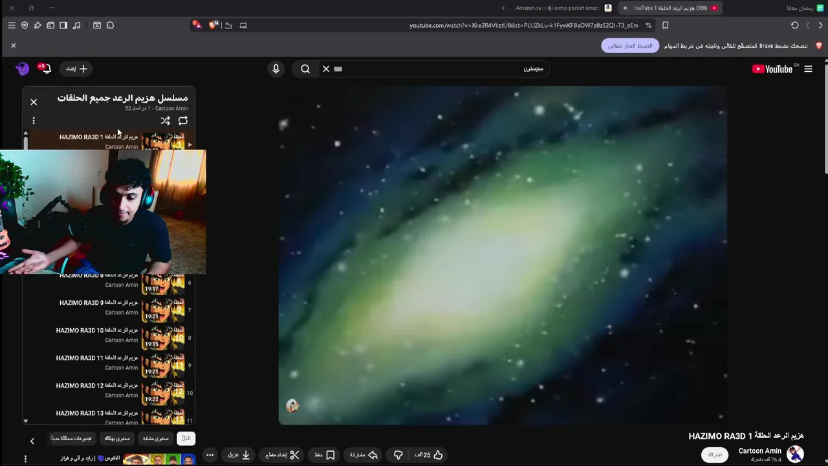Dislike the video
This screenshot has height=466, width=828.
(398, 455)
